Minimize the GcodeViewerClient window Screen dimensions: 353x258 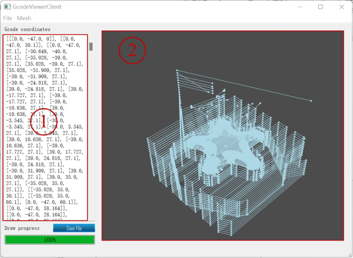pos(297,7)
